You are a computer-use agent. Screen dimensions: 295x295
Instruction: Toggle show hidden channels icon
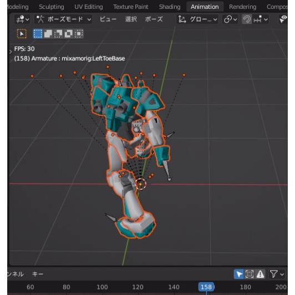pos(250,274)
